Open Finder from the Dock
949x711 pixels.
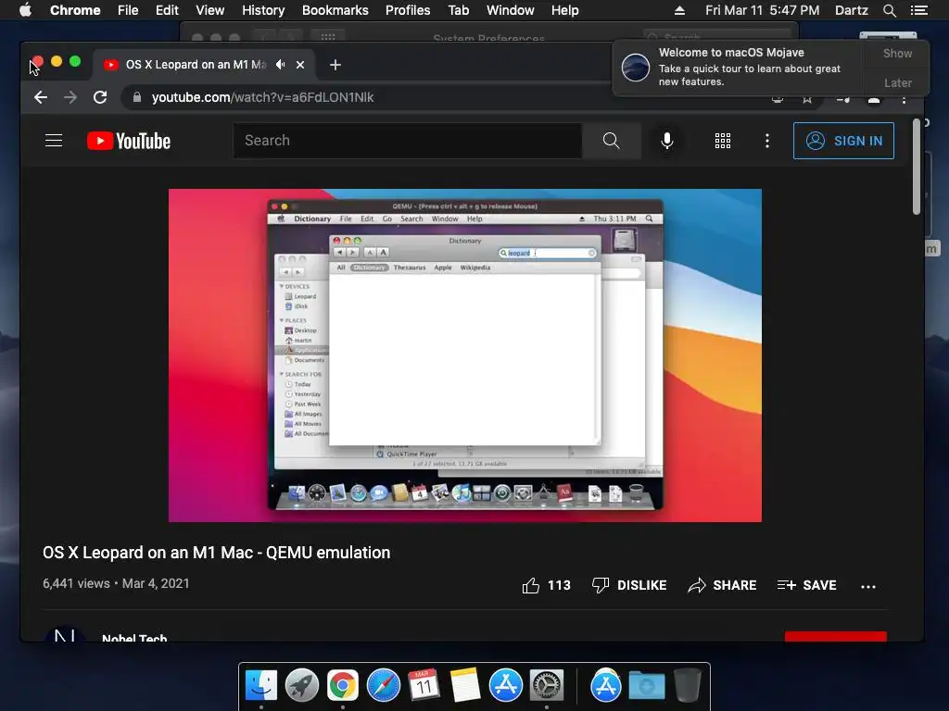pos(261,686)
